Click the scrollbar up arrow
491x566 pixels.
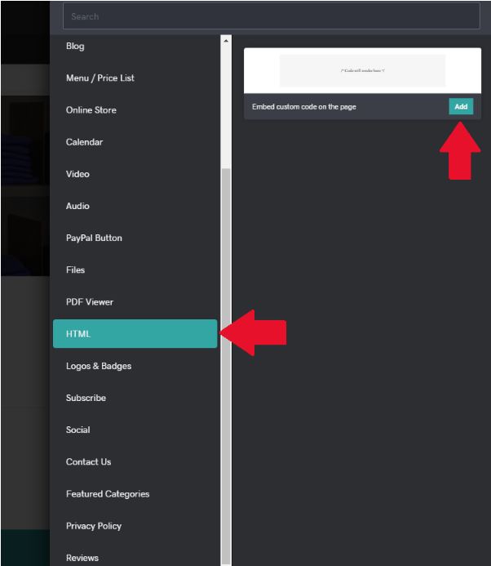click(226, 40)
